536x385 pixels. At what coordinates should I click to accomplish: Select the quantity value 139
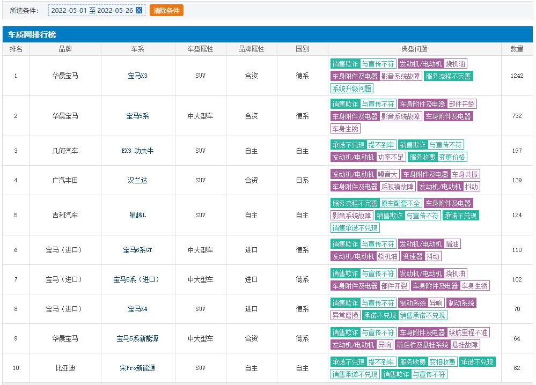517,180
